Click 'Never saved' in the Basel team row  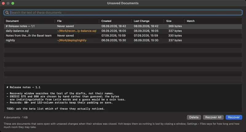click(x=65, y=36)
